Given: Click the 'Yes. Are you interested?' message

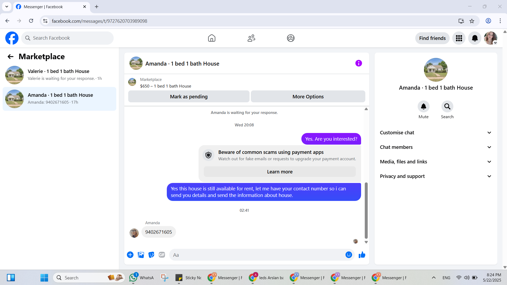Looking at the screenshot, I should click(x=331, y=139).
